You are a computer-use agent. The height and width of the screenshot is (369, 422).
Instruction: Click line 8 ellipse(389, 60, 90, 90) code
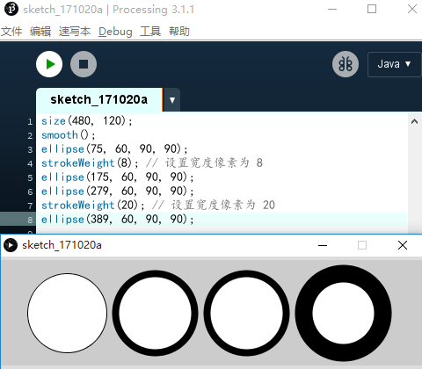click(118, 219)
